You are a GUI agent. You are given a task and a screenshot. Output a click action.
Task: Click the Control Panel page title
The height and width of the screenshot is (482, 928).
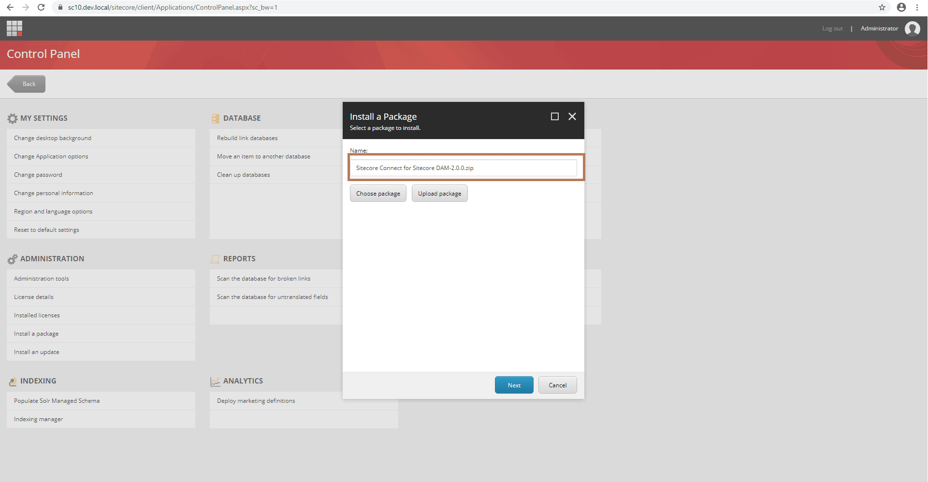pos(43,54)
